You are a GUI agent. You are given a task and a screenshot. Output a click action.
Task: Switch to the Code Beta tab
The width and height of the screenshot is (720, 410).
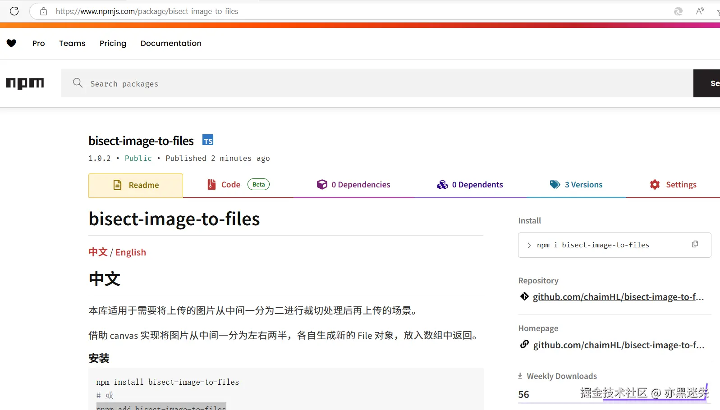(238, 185)
